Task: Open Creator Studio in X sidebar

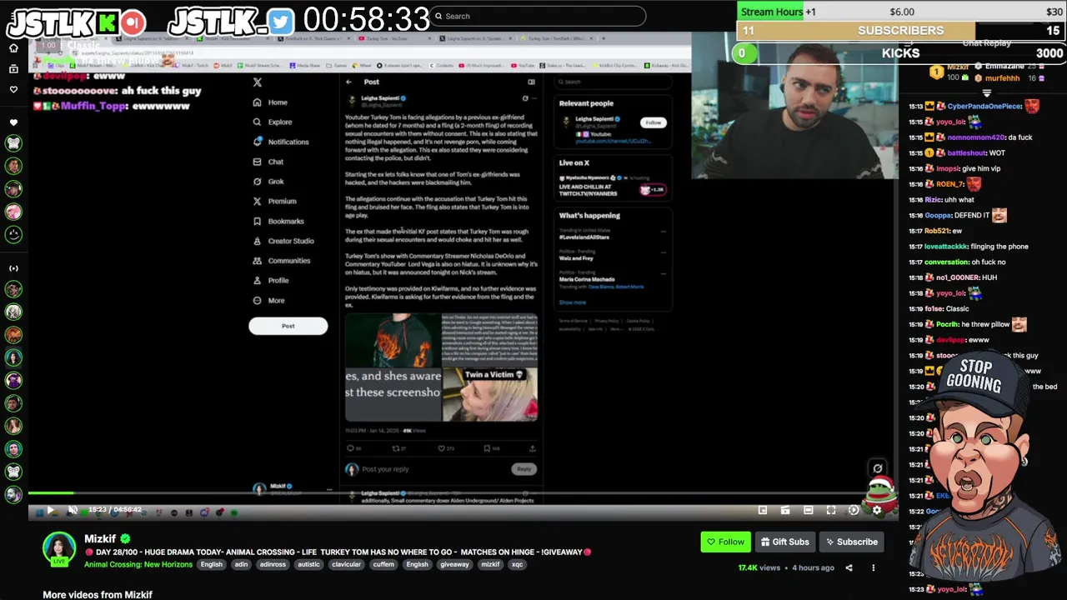Action: coord(283,241)
